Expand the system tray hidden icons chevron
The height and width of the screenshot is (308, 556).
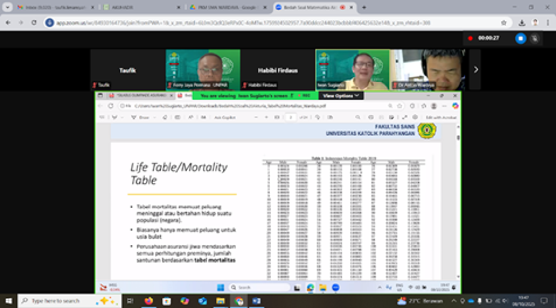[x=455, y=301]
